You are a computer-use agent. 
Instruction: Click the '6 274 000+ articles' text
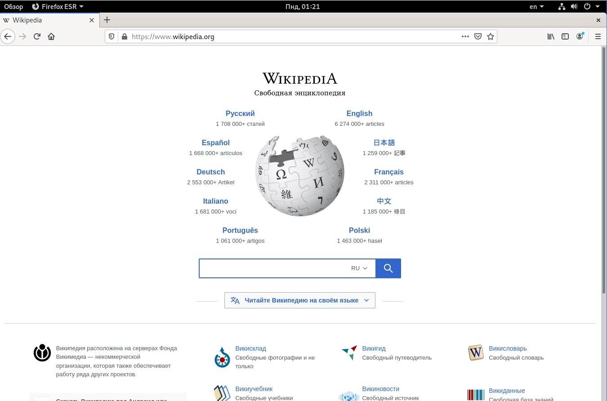pyautogui.click(x=359, y=124)
